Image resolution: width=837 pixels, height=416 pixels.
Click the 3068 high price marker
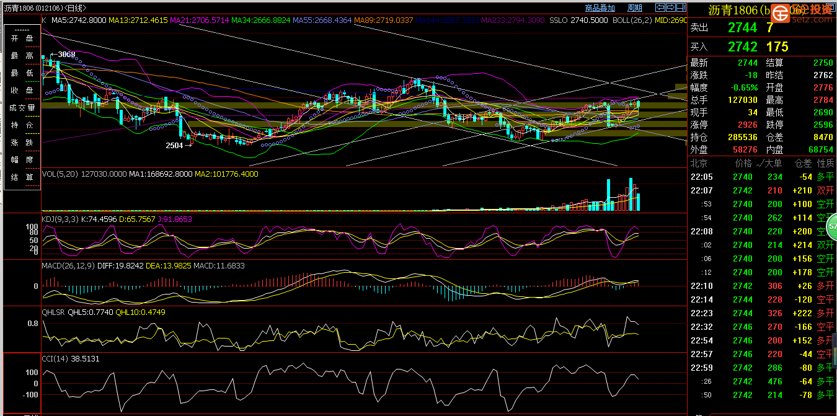[63, 55]
